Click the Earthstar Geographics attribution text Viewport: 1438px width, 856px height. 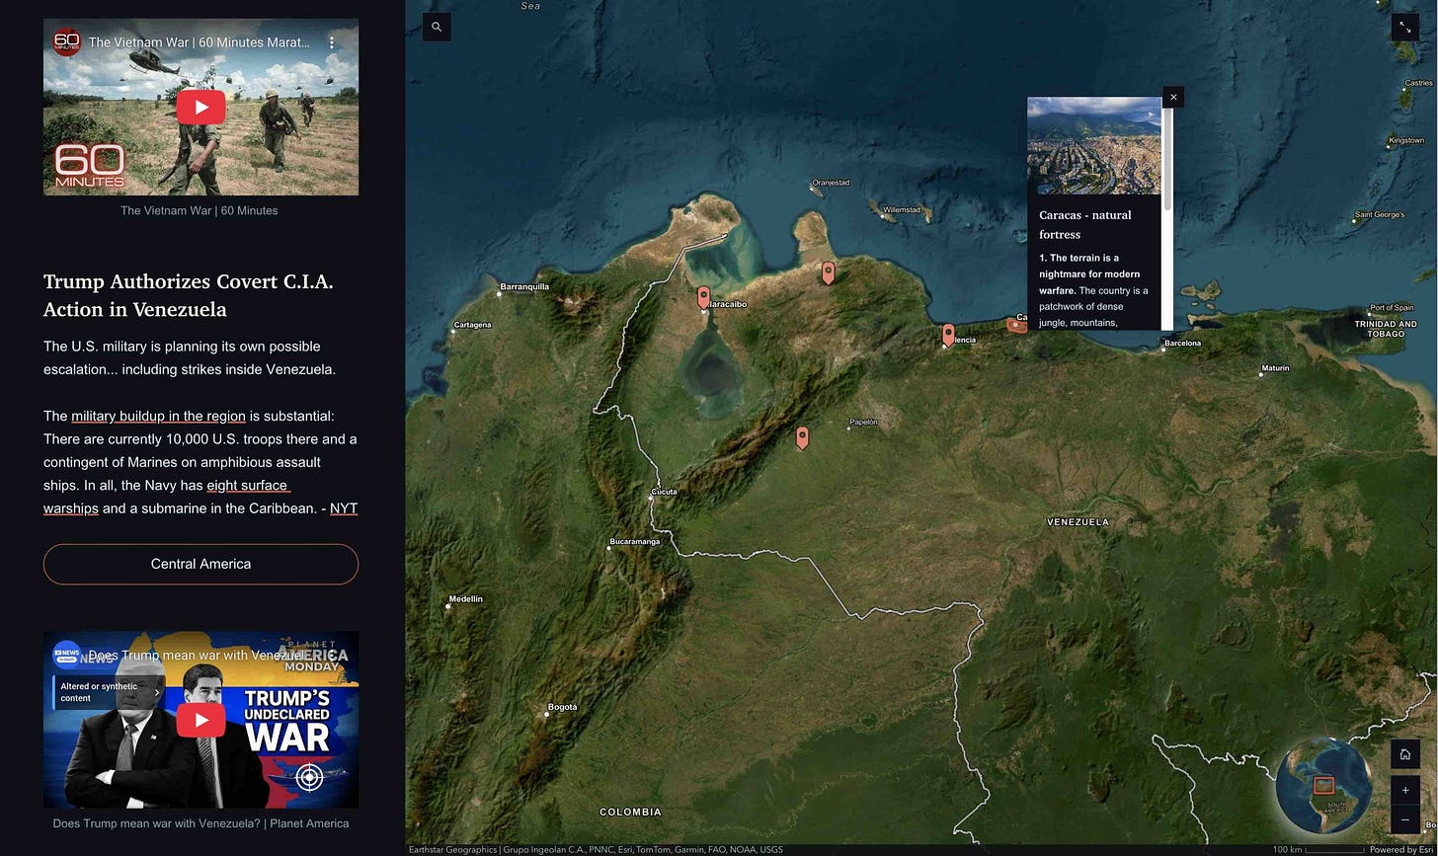[596, 849]
